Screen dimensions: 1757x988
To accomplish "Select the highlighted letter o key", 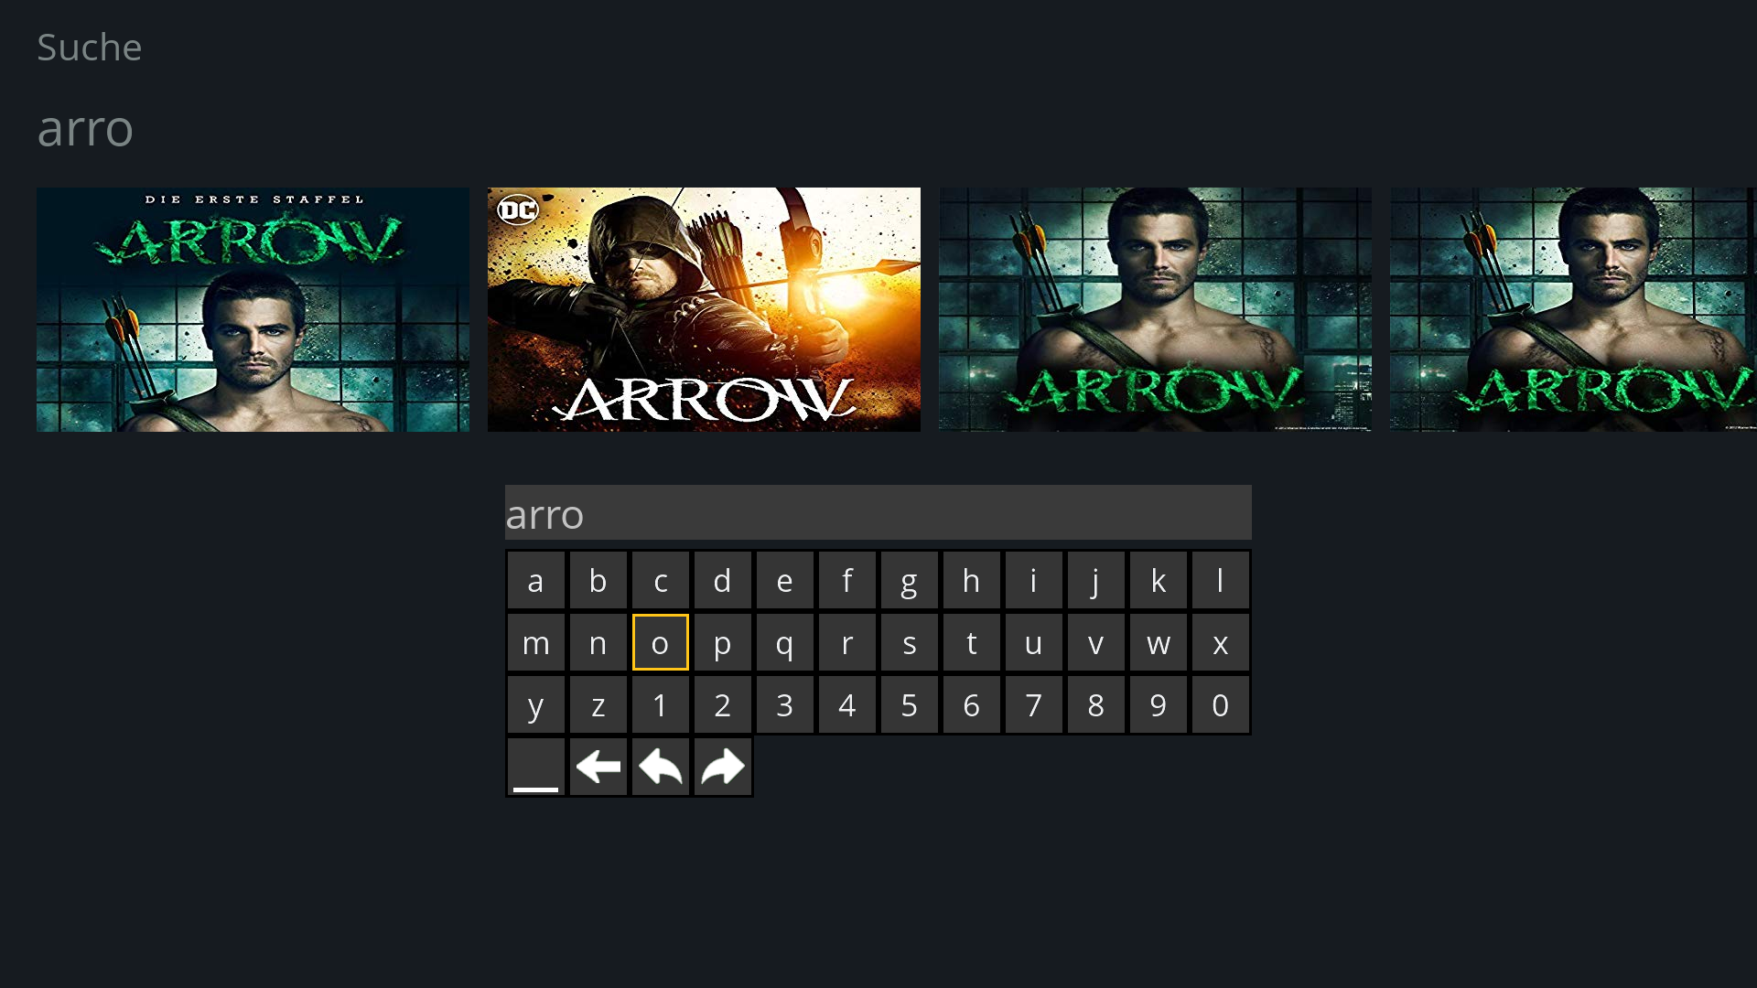I will [x=661, y=642].
